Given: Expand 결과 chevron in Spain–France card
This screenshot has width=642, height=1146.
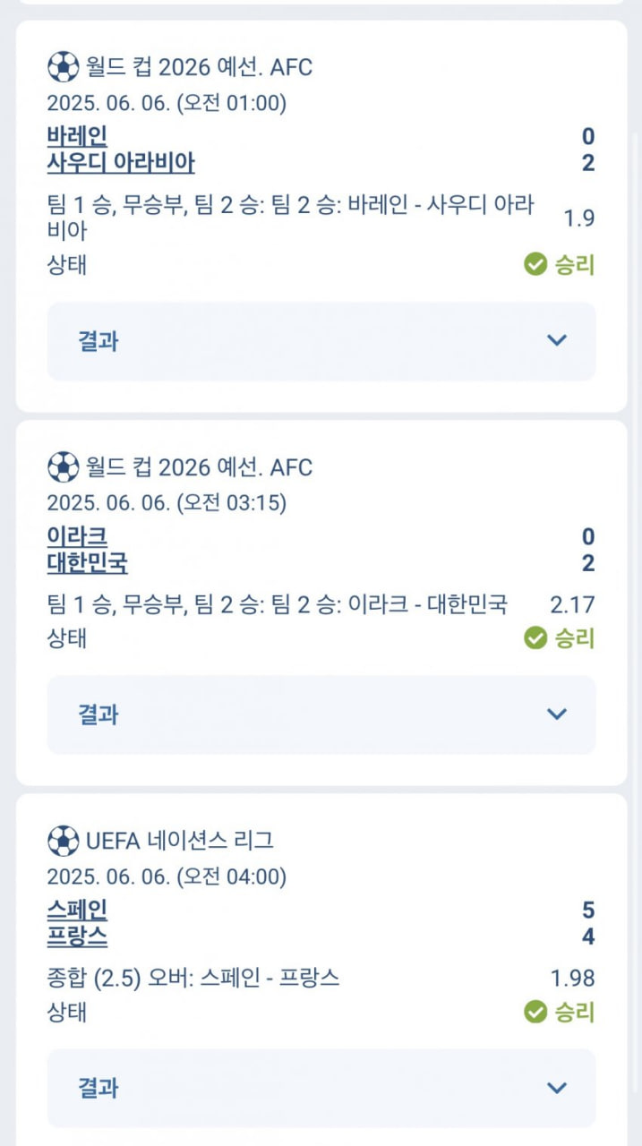Looking at the screenshot, I should [557, 1088].
